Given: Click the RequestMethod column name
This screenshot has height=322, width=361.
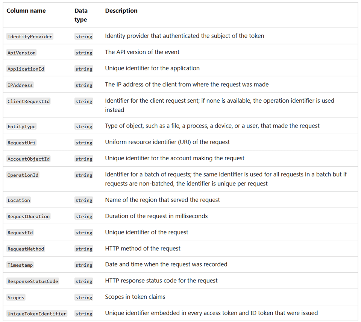Looking at the screenshot, I should 26,249.
